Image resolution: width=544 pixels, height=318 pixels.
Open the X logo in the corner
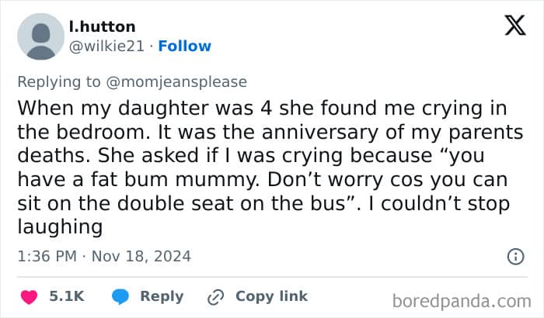[514, 27]
